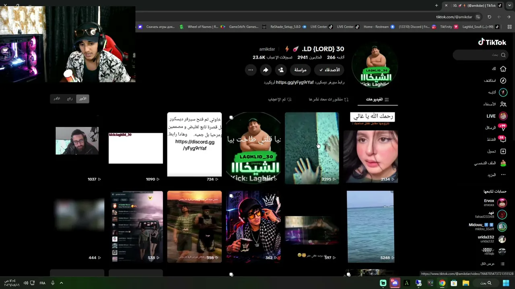The height and width of the screenshot is (289, 515).
Task: Open the Messages icon with 99+ badge
Action: coord(503,128)
